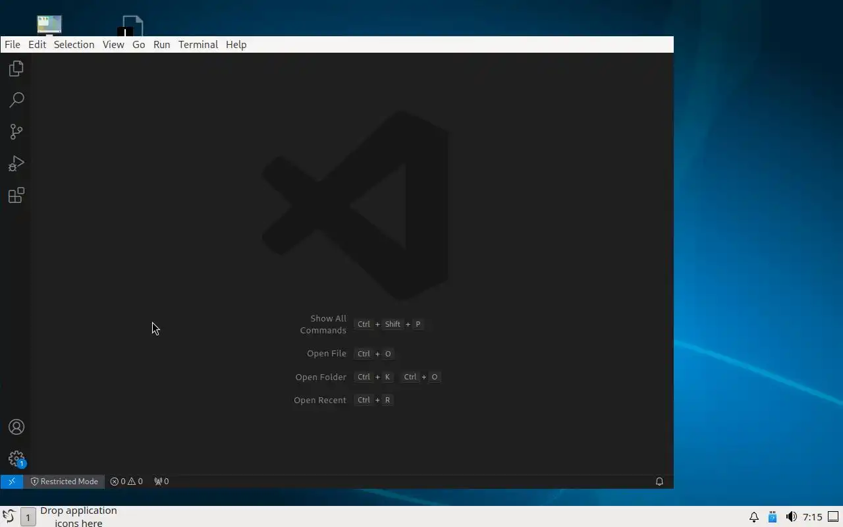Open the taskbar application menu bird icon
This screenshot has width=843, height=527.
pyautogui.click(x=9, y=516)
